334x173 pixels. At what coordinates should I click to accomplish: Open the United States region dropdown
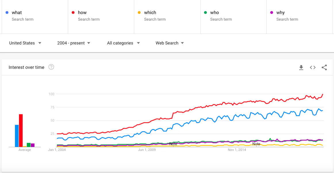25,43
